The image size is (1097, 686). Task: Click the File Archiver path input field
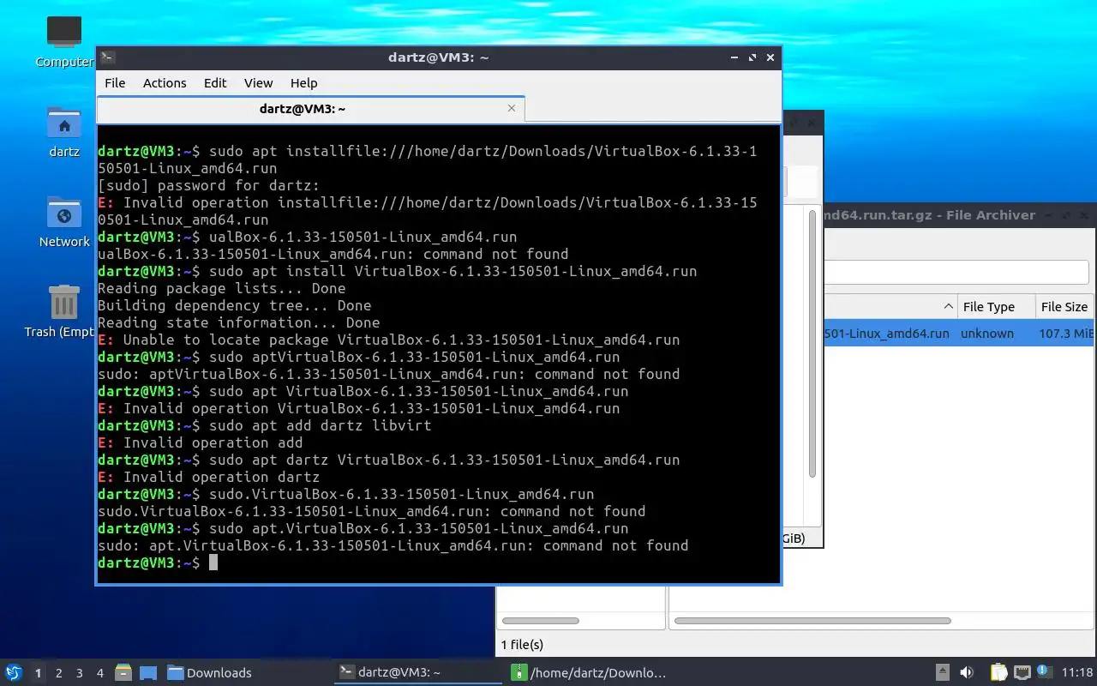point(956,273)
